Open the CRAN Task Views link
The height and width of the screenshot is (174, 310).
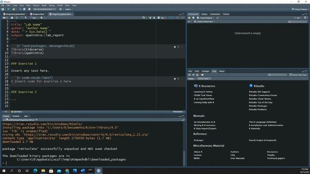203,95
